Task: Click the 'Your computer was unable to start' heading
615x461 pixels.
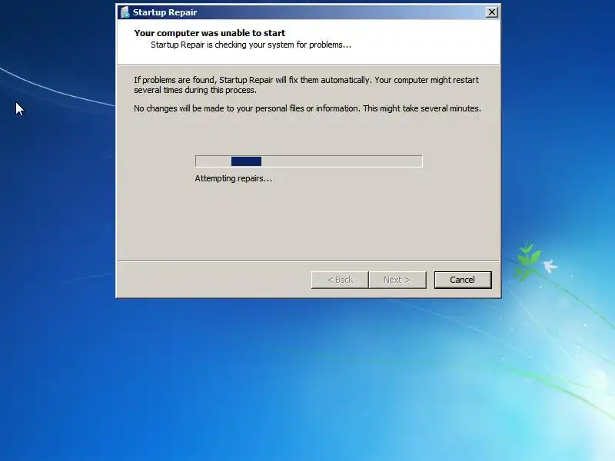Action: coord(209,33)
